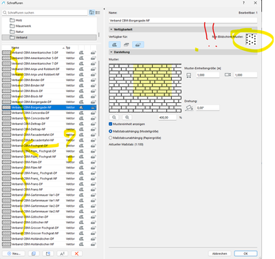Click drafting icon in Fläm-DF row
275x259 pixels.
(81, 162)
